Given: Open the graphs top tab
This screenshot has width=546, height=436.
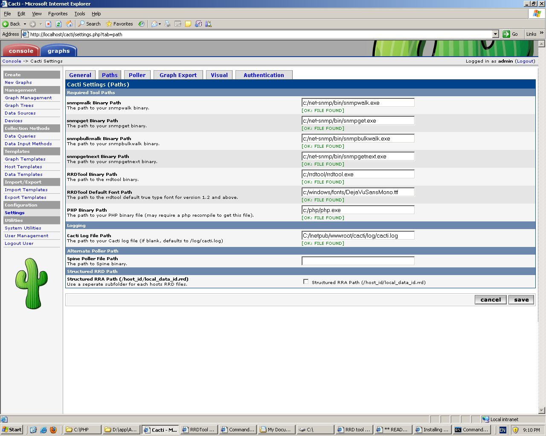Looking at the screenshot, I should point(59,51).
